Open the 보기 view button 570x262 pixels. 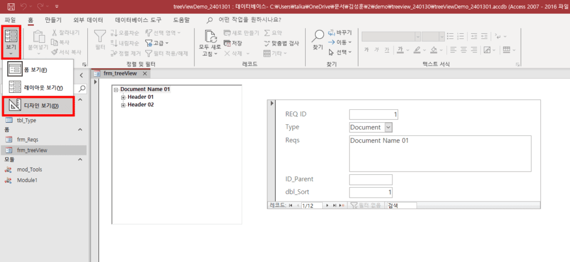(11, 42)
